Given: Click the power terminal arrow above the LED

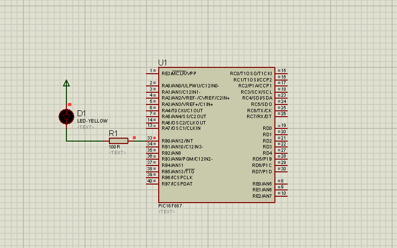Looking at the screenshot, I should (66, 83).
